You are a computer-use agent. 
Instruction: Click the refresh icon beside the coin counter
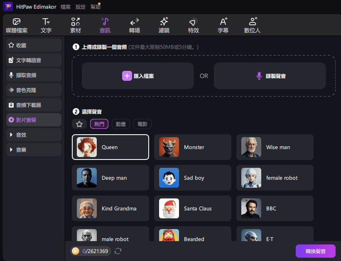tap(118, 251)
